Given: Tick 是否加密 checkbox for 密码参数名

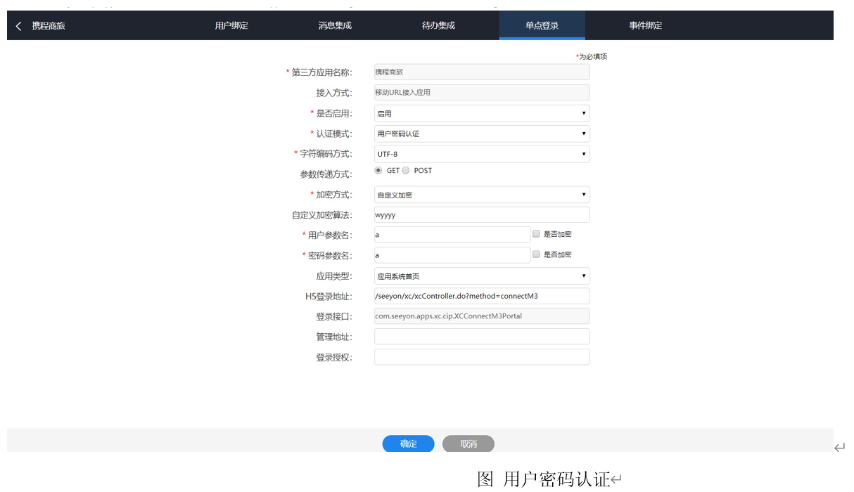Looking at the screenshot, I should tap(537, 254).
